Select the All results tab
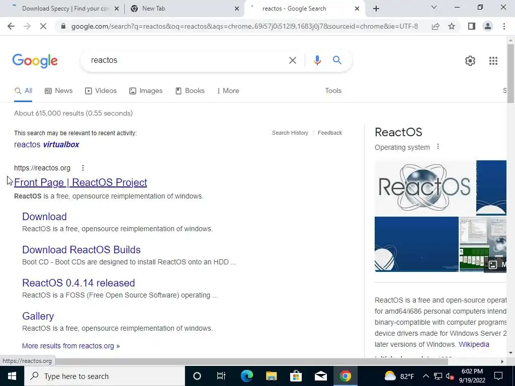Image resolution: width=515 pixels, height=386 pixels. click(23, 91)
